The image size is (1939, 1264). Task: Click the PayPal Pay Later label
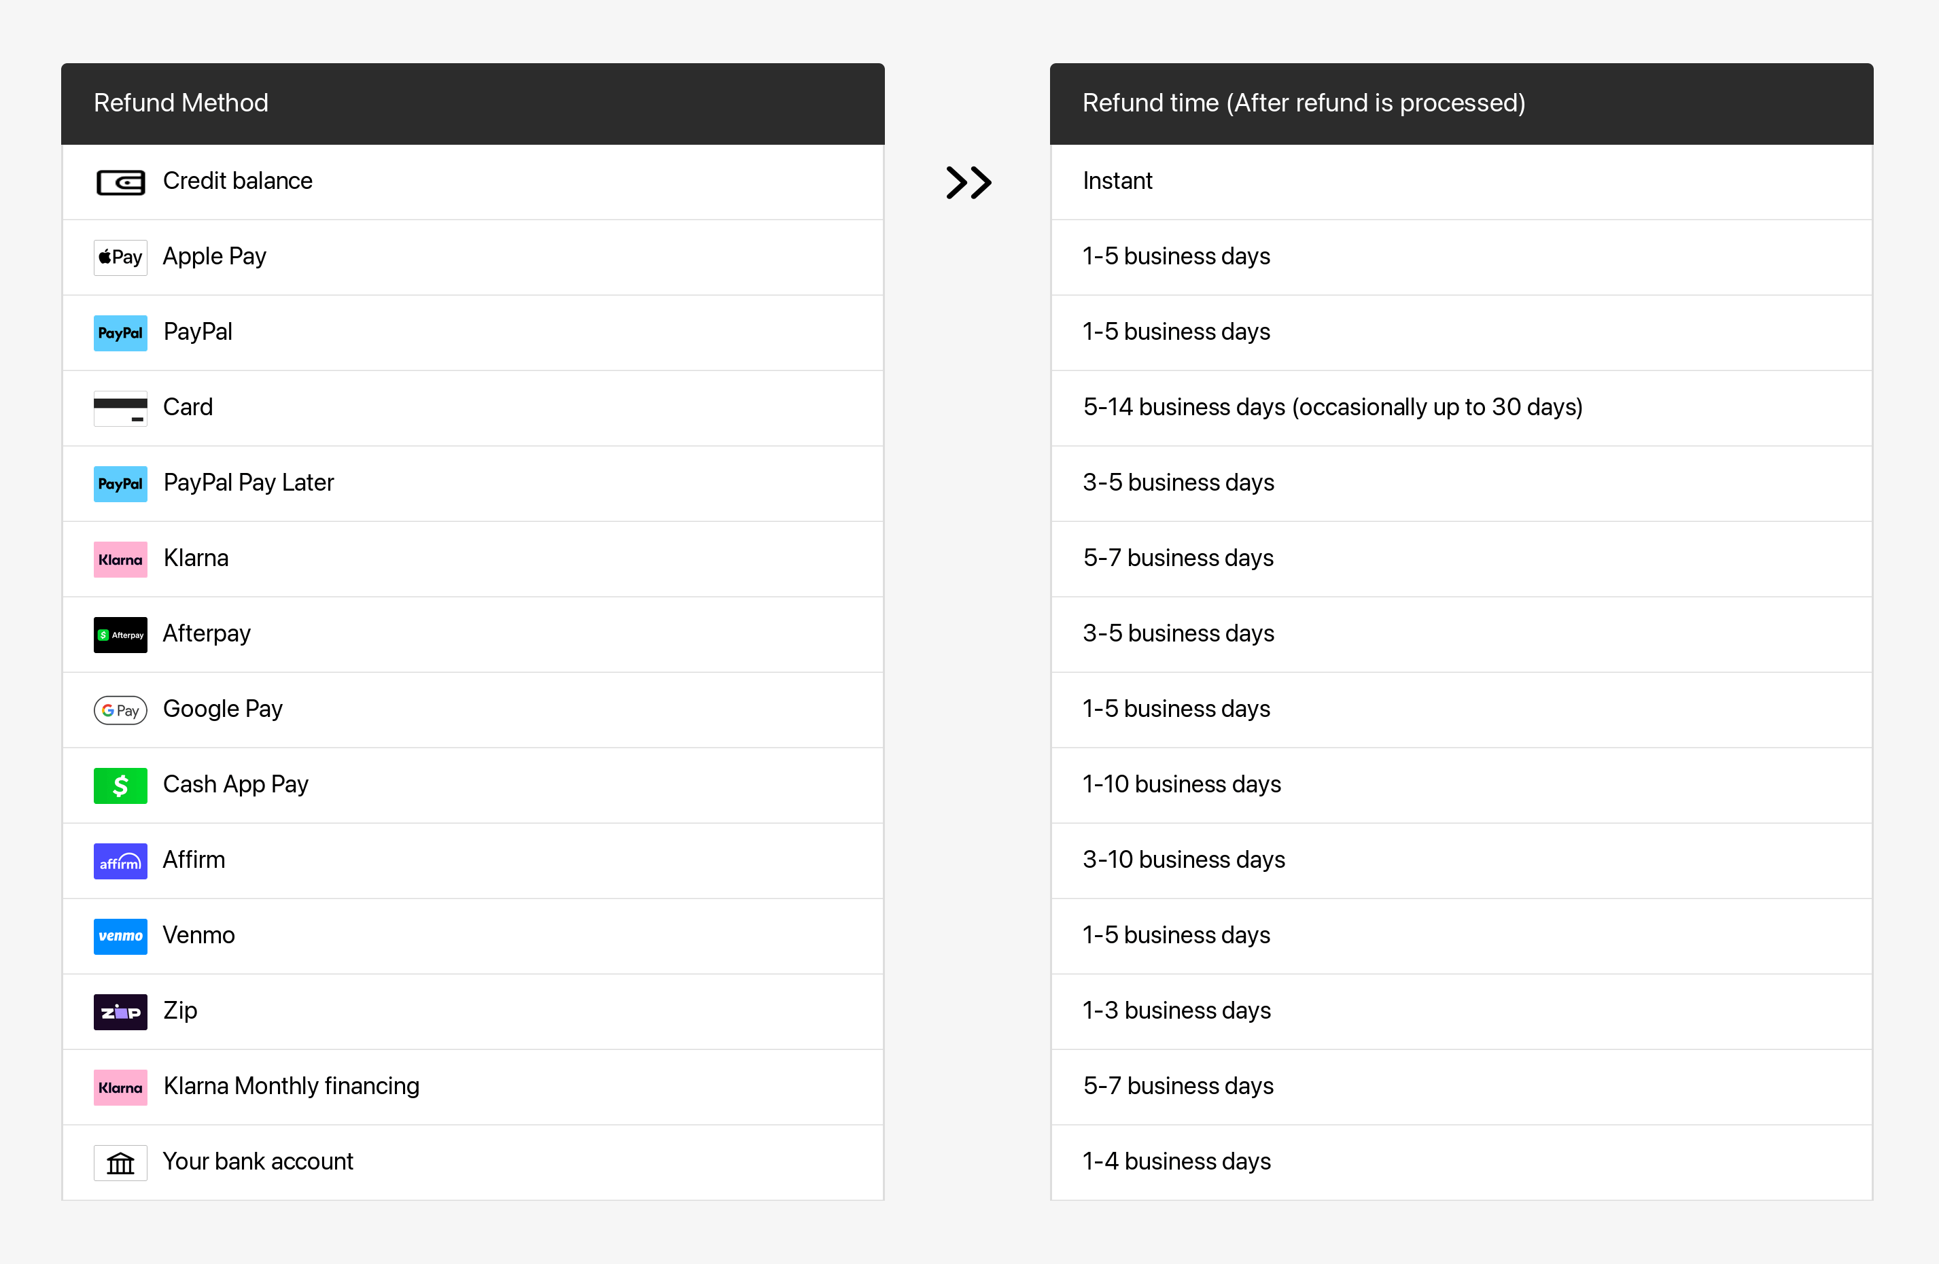[x=249, y=483]
